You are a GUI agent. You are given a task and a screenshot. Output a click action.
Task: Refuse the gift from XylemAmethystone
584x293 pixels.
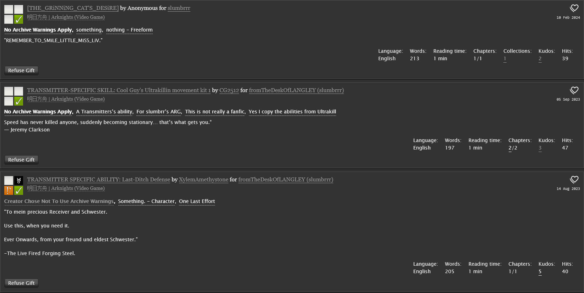pyautogui.click(x=21, y=283)
